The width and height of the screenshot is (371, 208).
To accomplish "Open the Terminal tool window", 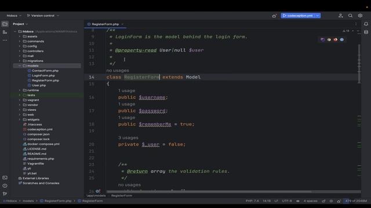I will [x=5, y=177].
